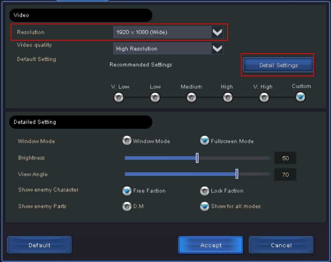Click the View Angle slider handle

[x=237, y=174]
